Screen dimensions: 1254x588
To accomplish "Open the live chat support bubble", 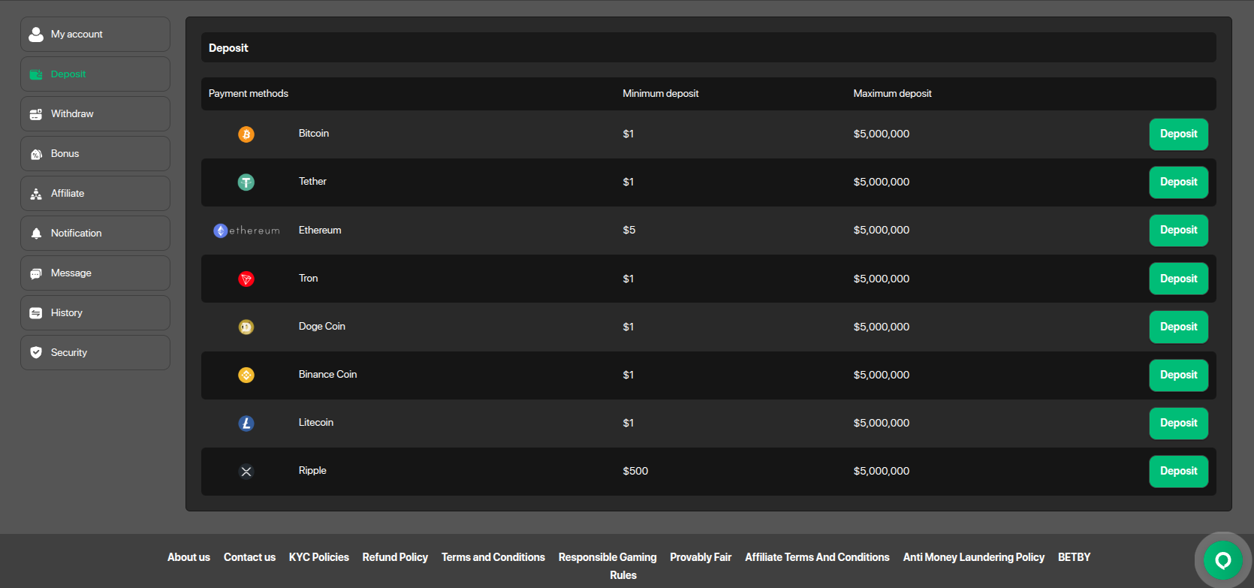I will (x=1222, y=560).
